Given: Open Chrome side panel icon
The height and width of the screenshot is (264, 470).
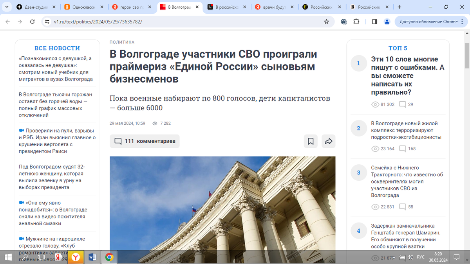Looking at the screenshot, I should 374,22.
